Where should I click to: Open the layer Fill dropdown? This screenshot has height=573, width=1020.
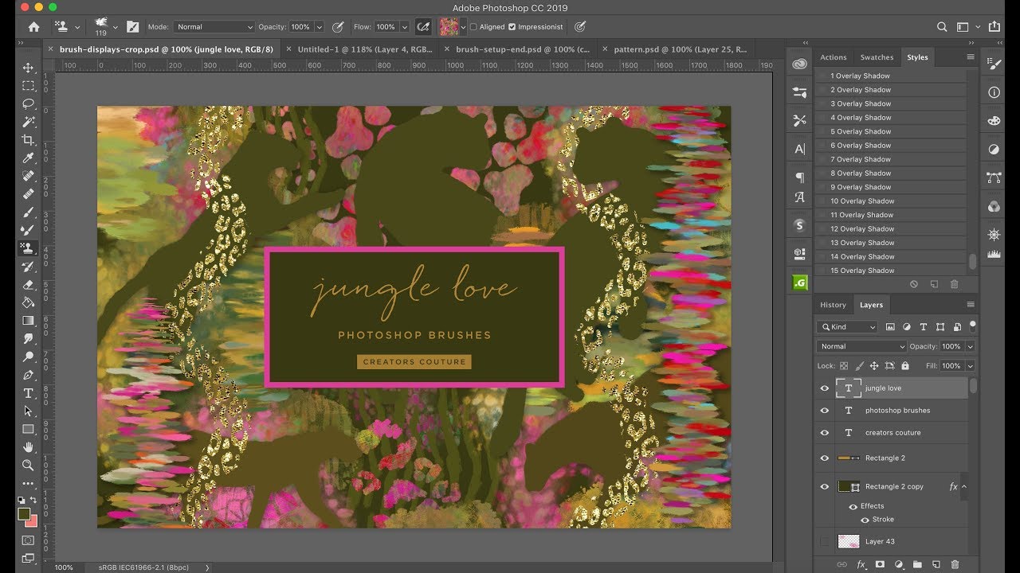pyautogui.click(x=970, y=366)
